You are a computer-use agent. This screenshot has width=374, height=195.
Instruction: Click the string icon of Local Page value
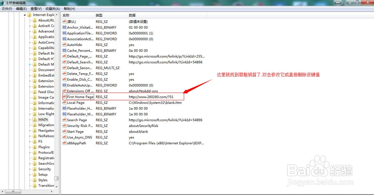(x=64, y=102)
